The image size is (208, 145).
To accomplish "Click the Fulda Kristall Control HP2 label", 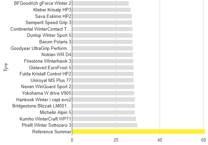I will tap(46, 74).
